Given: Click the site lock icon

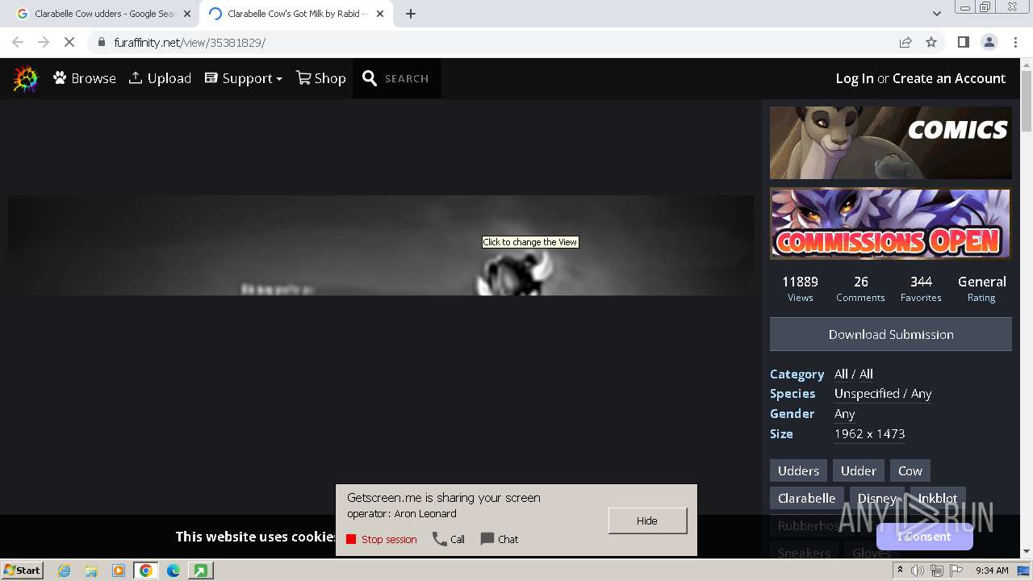Looking at the screenshot, I should click(x=101, y=42).
